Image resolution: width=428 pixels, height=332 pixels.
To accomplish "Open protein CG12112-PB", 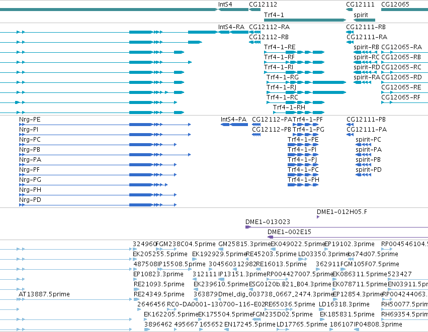I will coord(271,130).
